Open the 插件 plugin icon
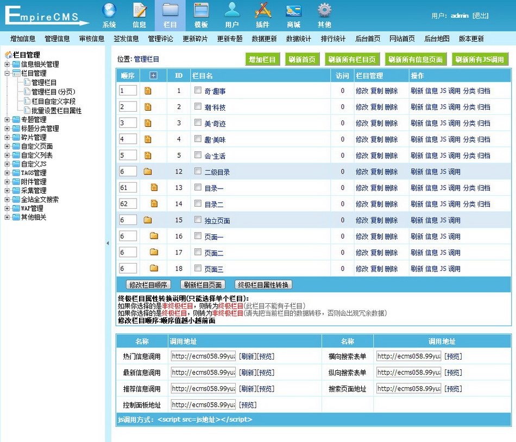The width and height of the screenshot is (516, 442). click(x=262, y=10)
